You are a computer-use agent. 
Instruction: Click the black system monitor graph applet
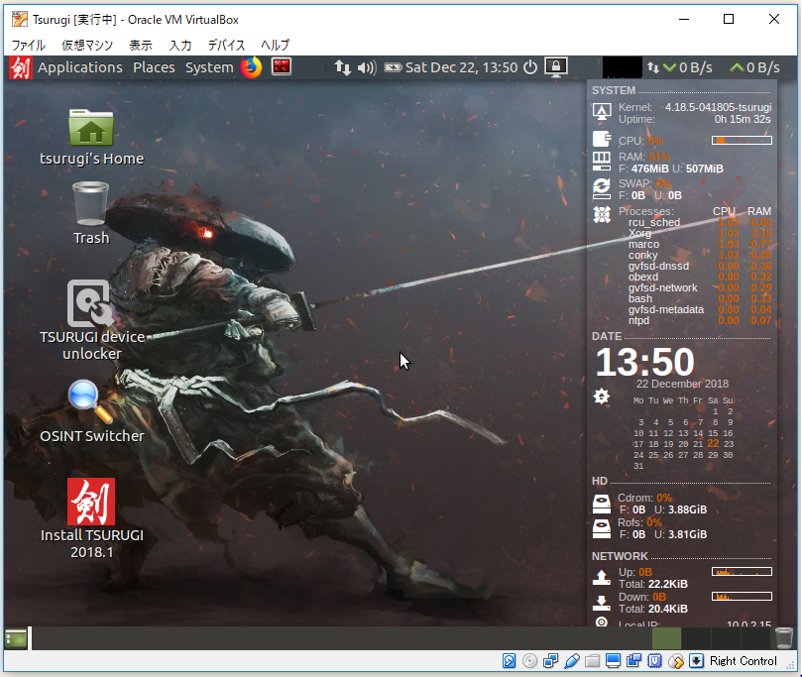click(622, 67)
